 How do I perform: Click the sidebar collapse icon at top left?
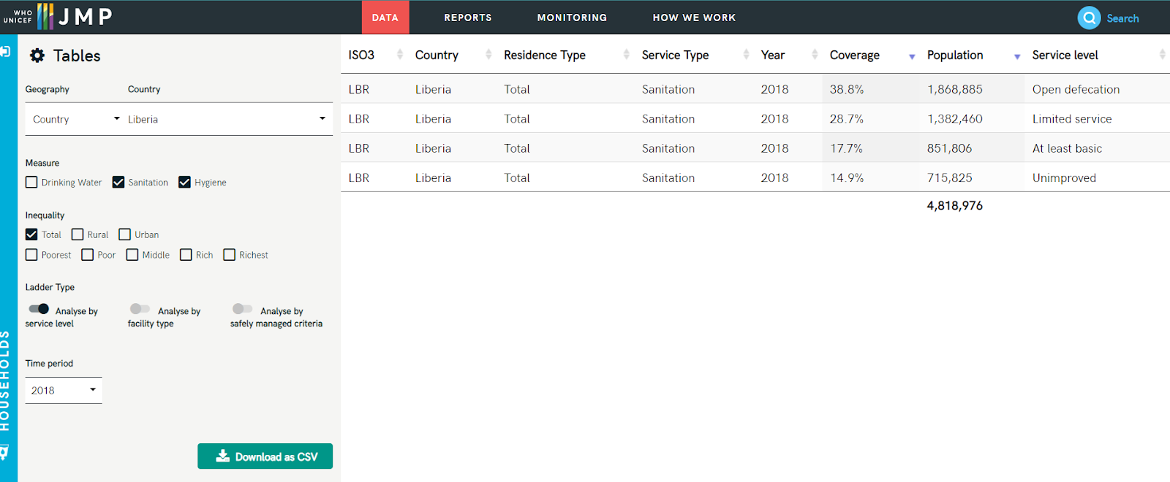[x=5, y=51]
